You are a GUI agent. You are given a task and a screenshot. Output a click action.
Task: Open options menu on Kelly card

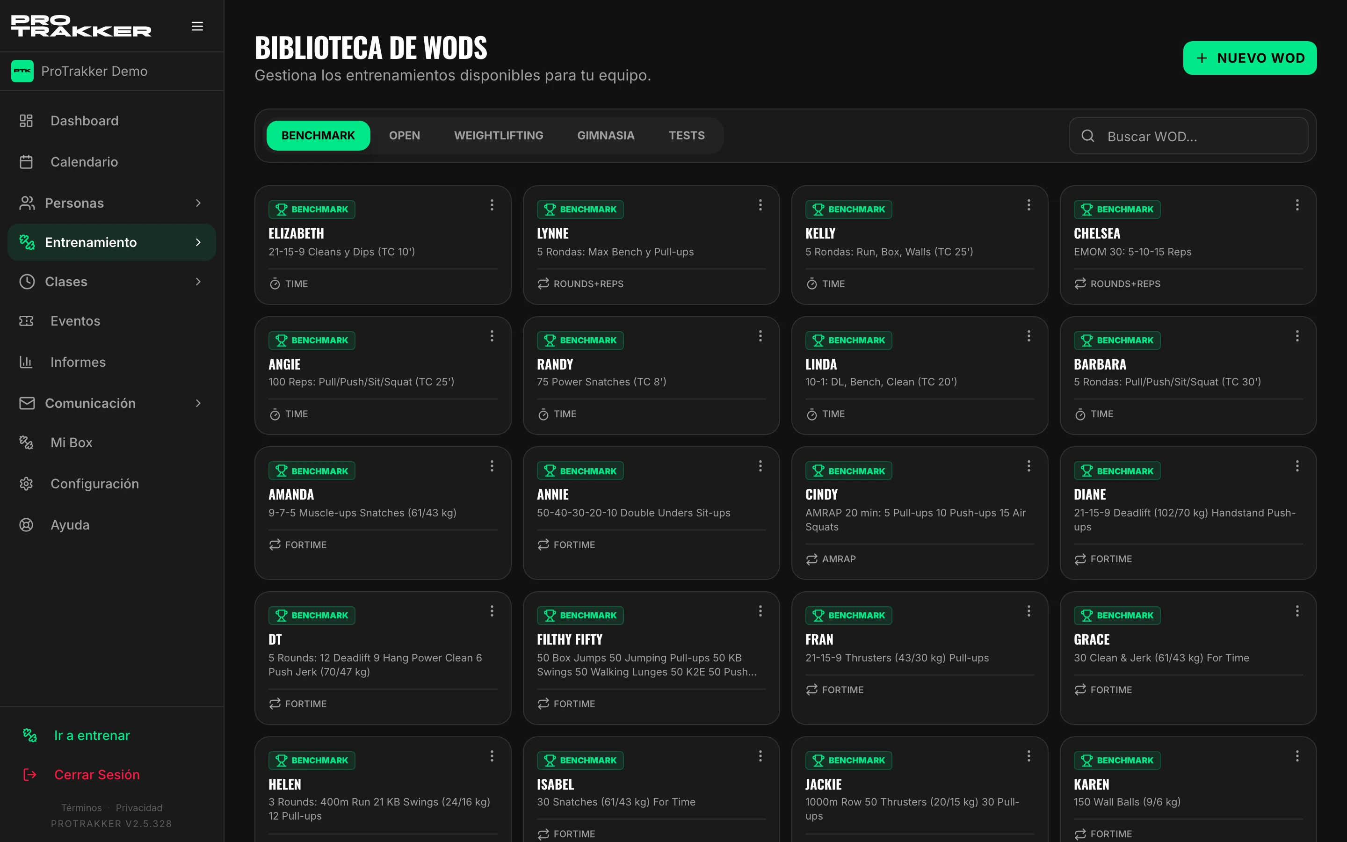[1028, 205]
